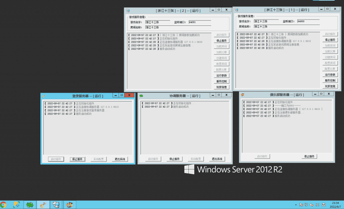Click 启动服务 in 俱乐部服务器 window
This screenshot has height=209, width=344.
[x=262, y=156]
